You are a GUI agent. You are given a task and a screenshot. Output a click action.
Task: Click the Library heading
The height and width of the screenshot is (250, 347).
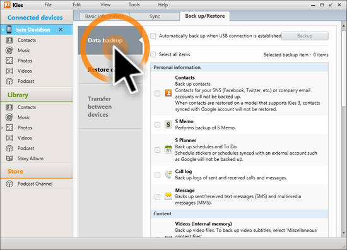click(18, 95)
